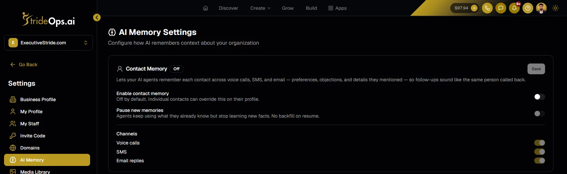
Task: Open the Home icon in top navigation
Action: pos(206,8)
